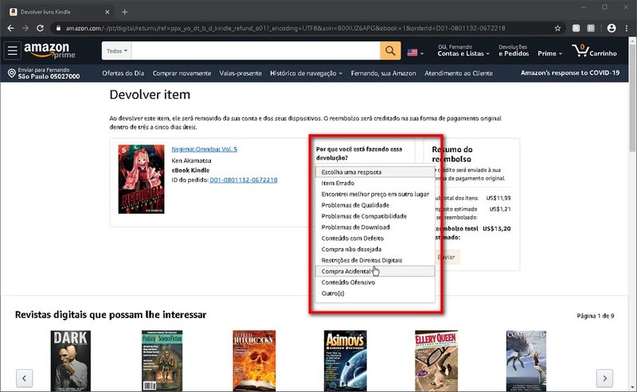Open the Carrinho shopping cart

(595, 51)
